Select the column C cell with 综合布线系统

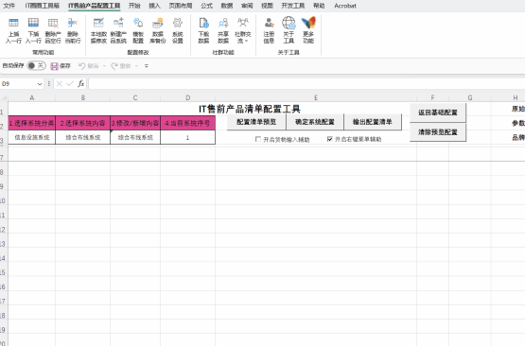click(135, 137)
